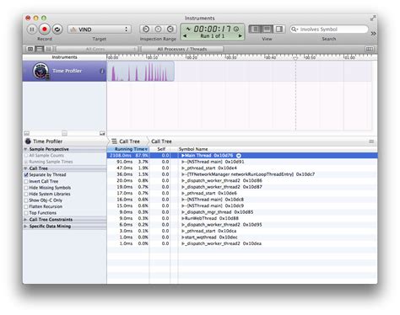Set inspection range start icon
Viewport: 400px width, 315px height.
tap(146, 29)
